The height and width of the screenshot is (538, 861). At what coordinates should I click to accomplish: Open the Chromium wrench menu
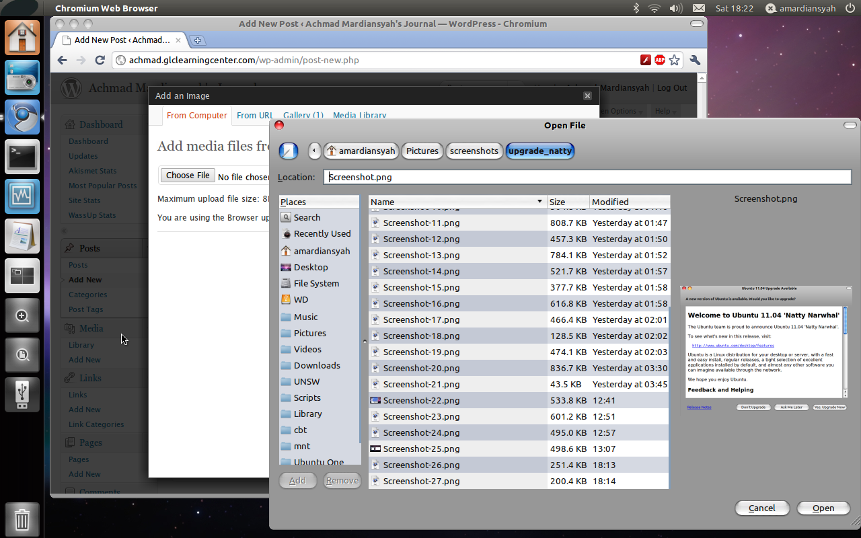point(695,60)
